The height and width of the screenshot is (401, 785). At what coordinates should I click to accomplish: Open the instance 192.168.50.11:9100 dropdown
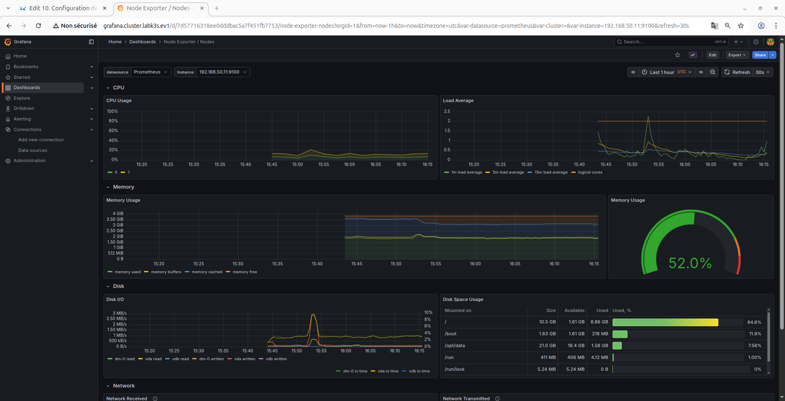(223, 72)
